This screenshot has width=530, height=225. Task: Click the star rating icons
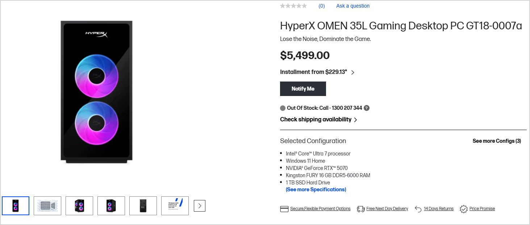293,6
